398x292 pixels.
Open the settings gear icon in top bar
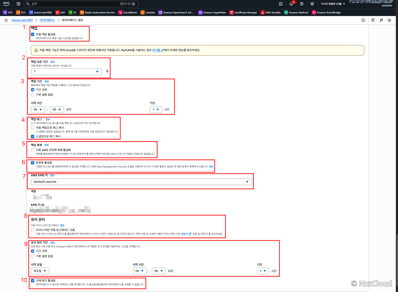312,4
